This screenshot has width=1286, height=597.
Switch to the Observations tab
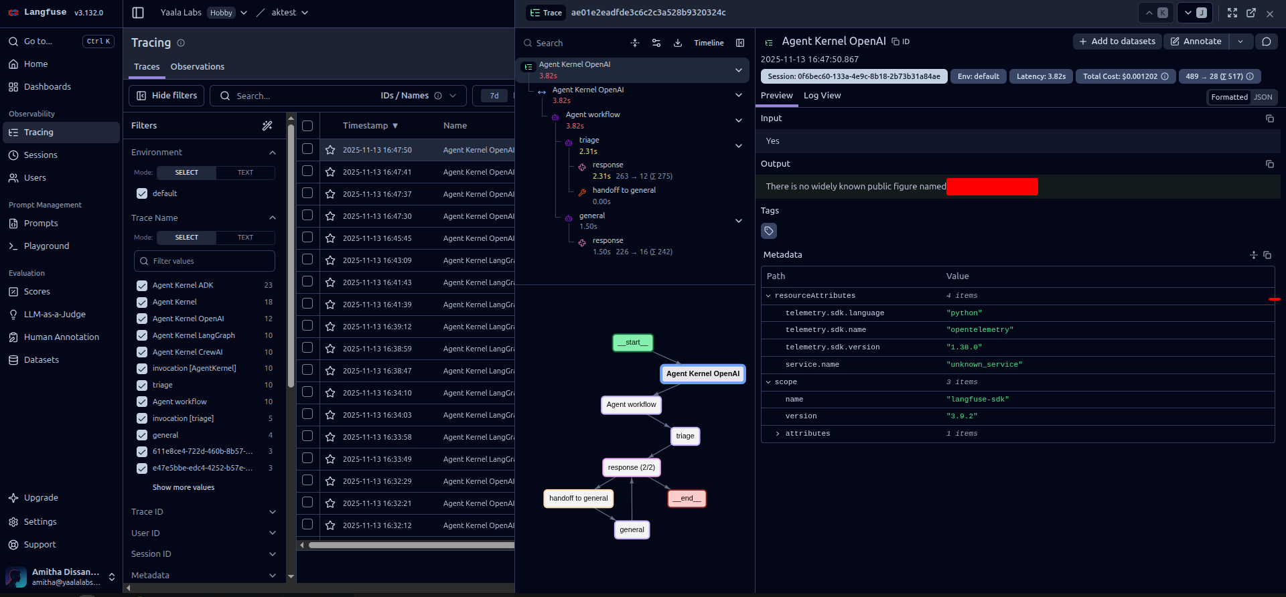pos(198,67)
